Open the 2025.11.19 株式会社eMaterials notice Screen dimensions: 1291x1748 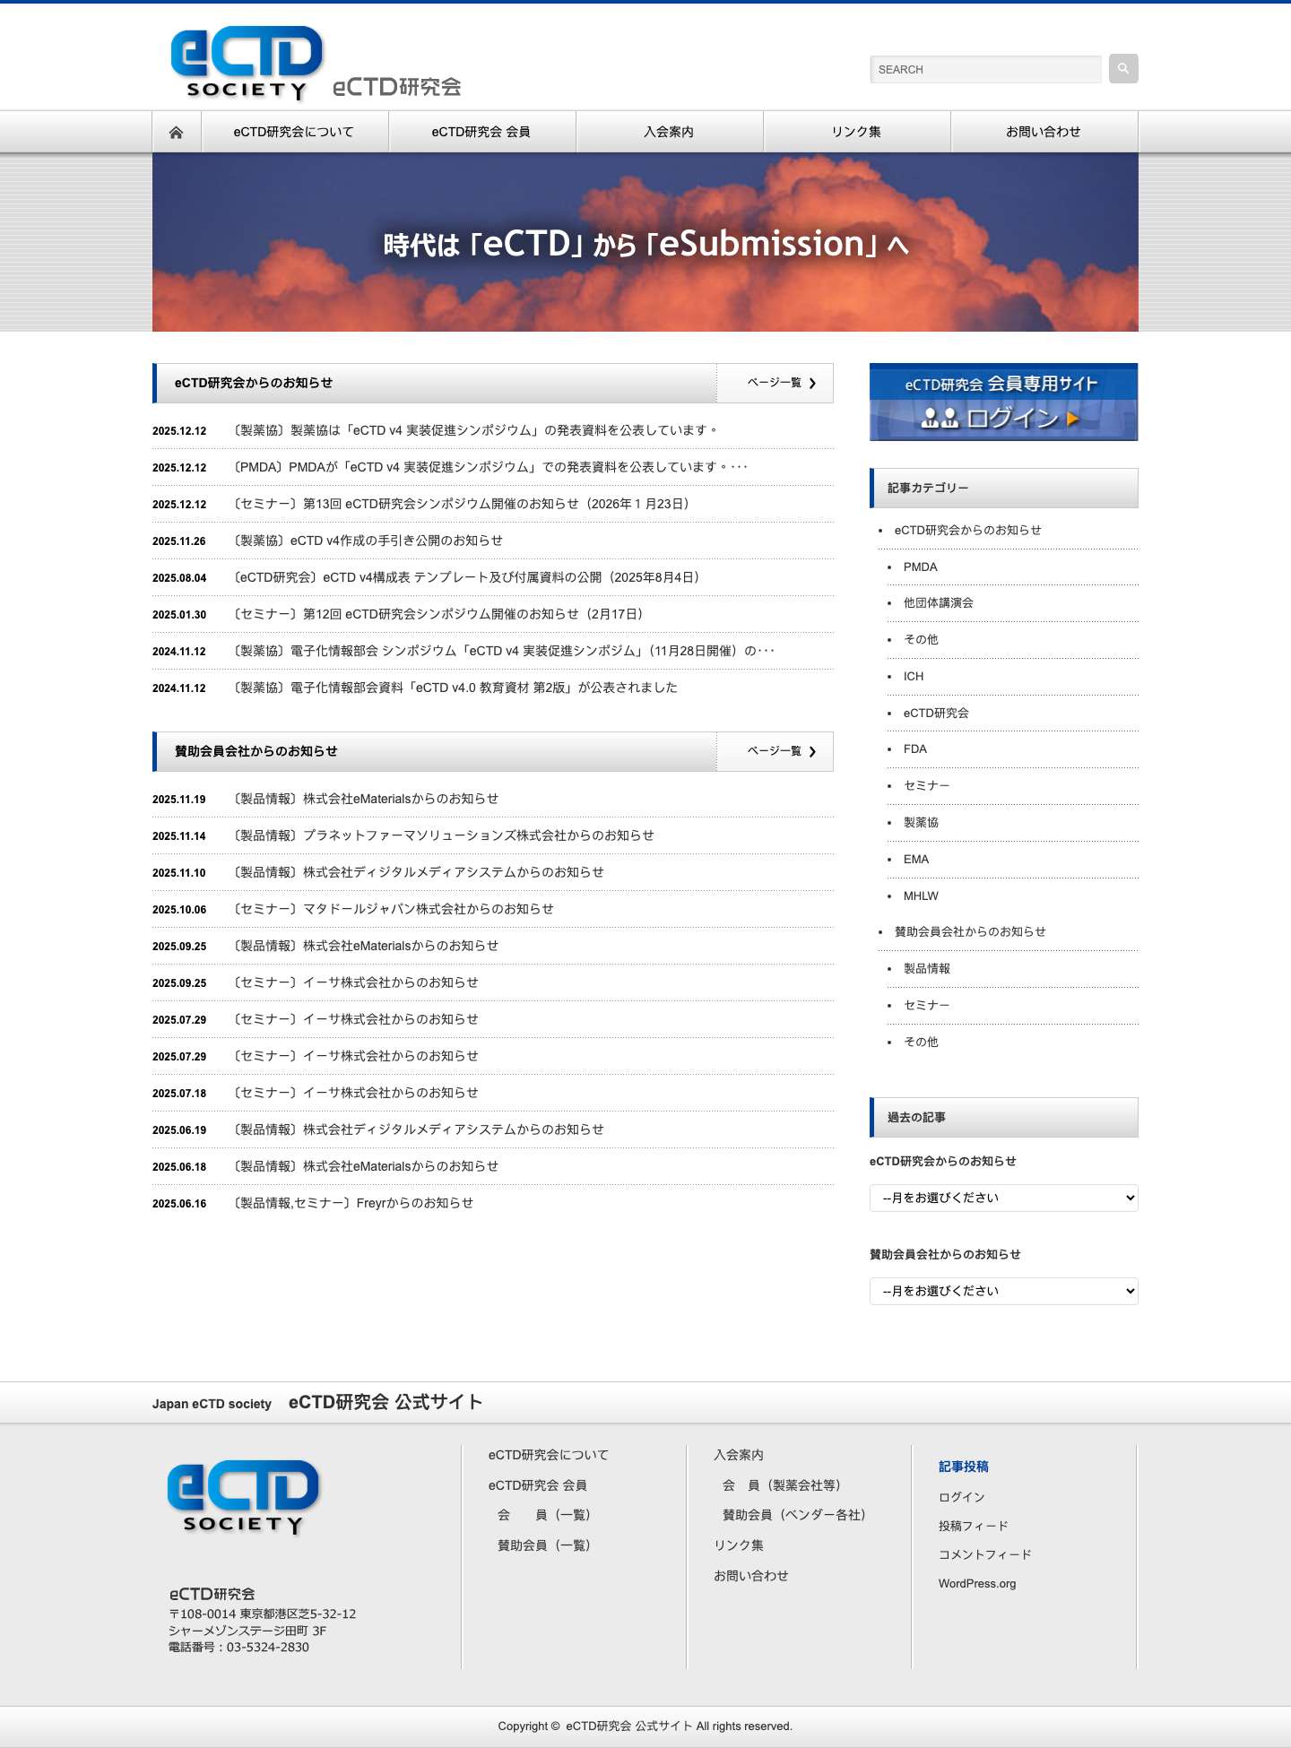point(366,799)
